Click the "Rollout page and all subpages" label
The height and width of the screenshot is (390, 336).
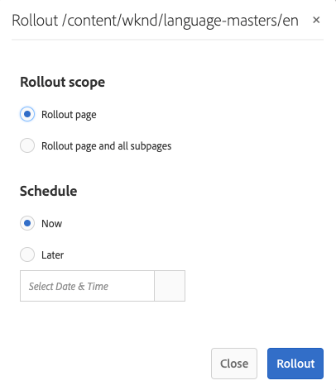107,146
